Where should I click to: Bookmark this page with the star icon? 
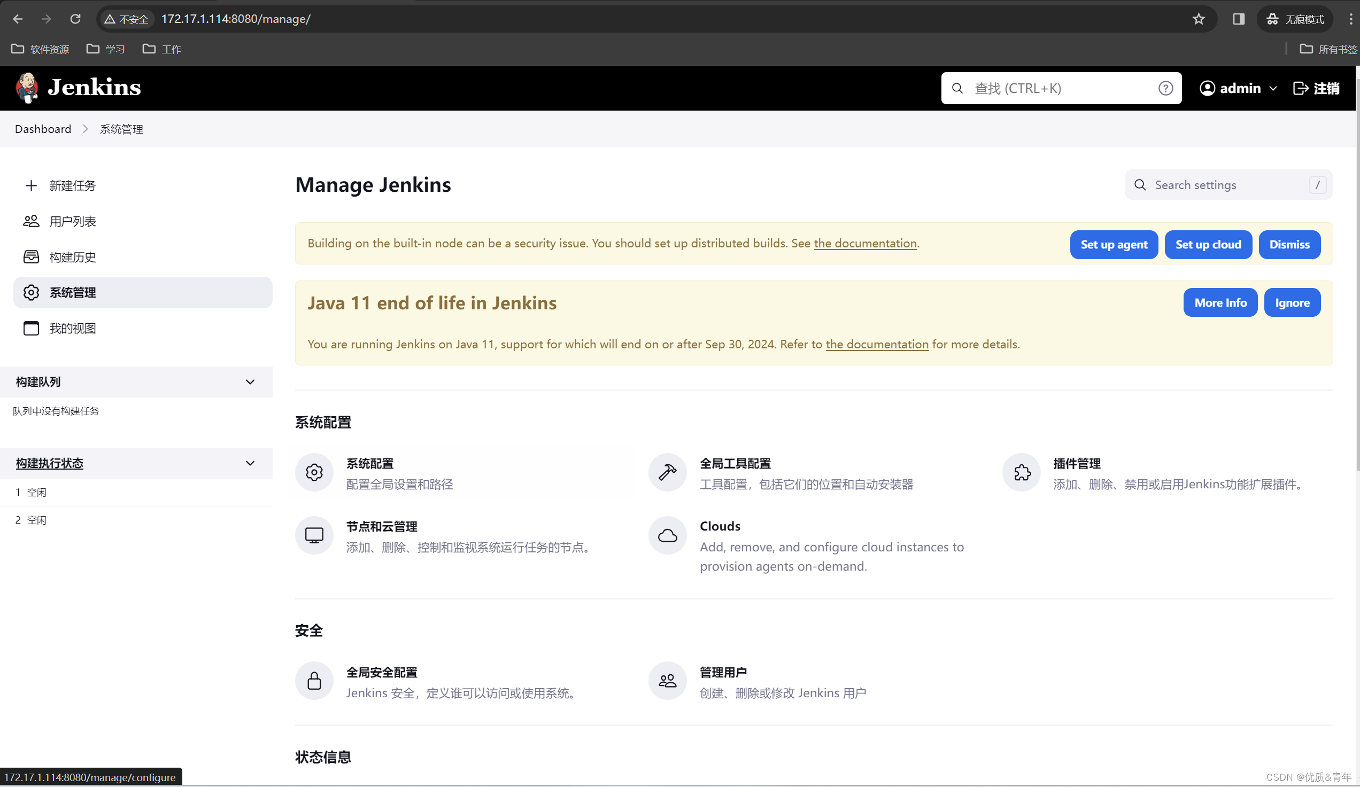1198,19
